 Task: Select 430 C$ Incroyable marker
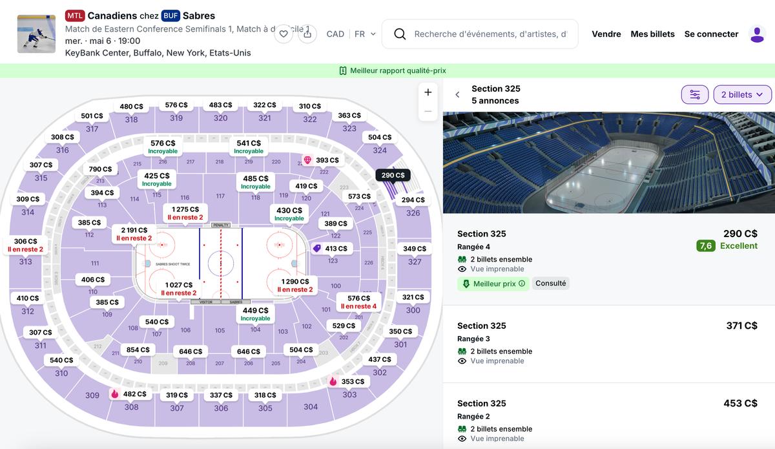(289, 214)
